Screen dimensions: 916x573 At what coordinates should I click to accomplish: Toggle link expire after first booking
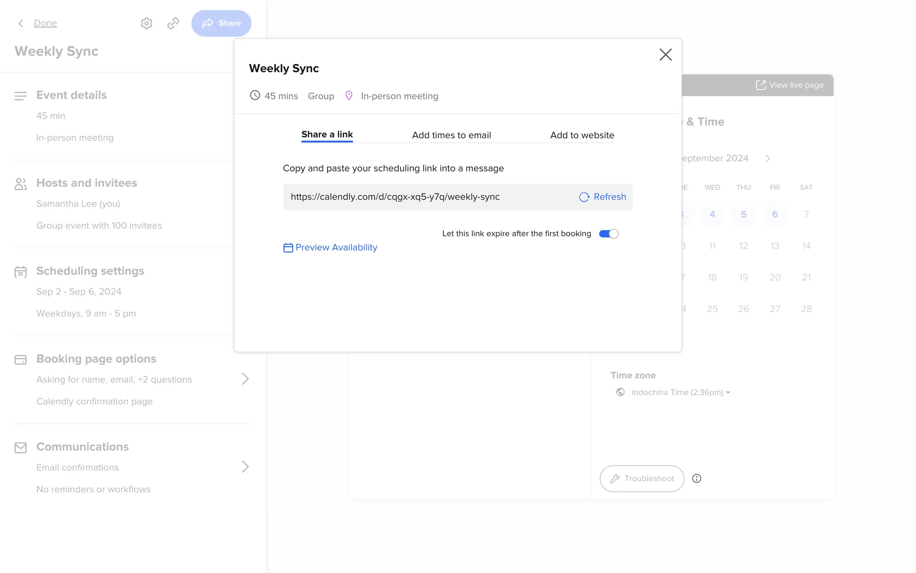pyautogui.click(x=609, y=234)
